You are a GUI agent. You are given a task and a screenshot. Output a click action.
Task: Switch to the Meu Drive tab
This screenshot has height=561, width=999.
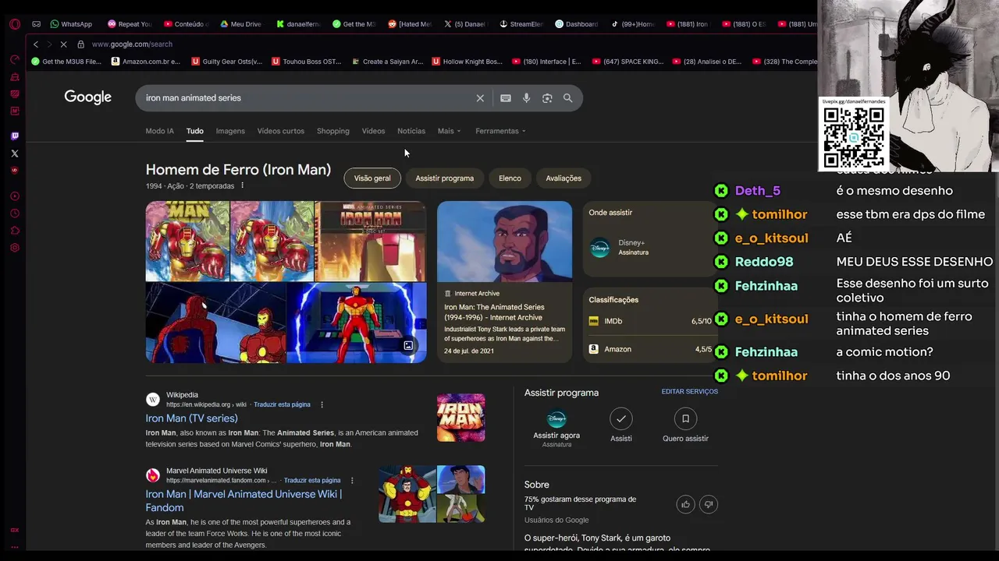pyautogui.click(x=240, y=24)
